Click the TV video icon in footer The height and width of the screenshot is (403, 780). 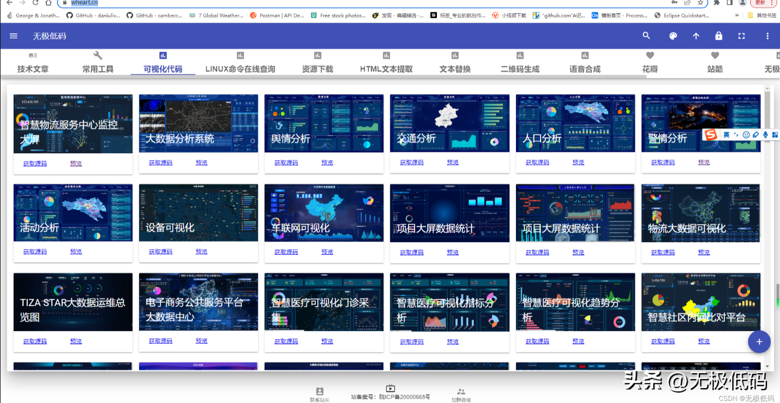point(391,389)
